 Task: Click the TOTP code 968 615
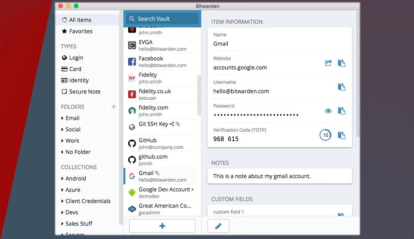tap(226, 139)
